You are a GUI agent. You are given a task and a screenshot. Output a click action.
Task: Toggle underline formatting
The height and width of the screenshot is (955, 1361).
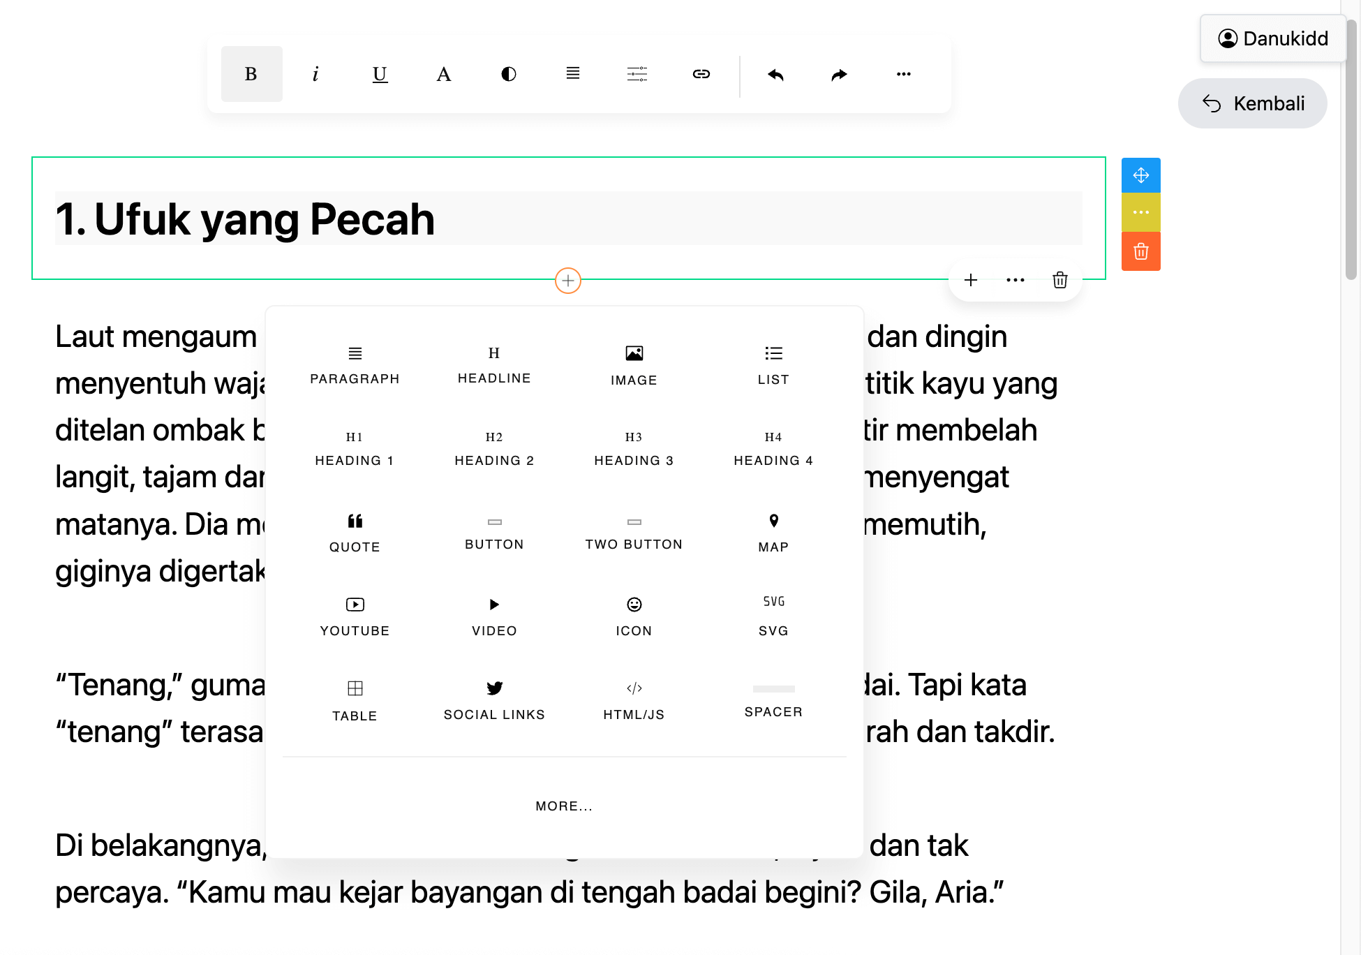coord(380,74)
